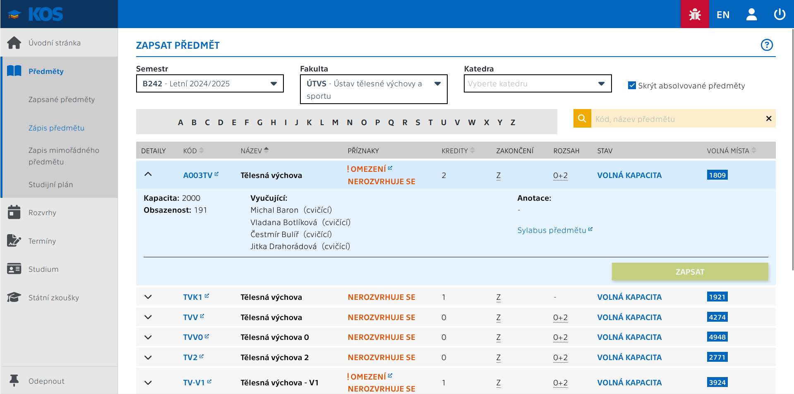794x394 pixels.
Task: Report a bug via the red bug icon
Action: click(x=695, y=14)
